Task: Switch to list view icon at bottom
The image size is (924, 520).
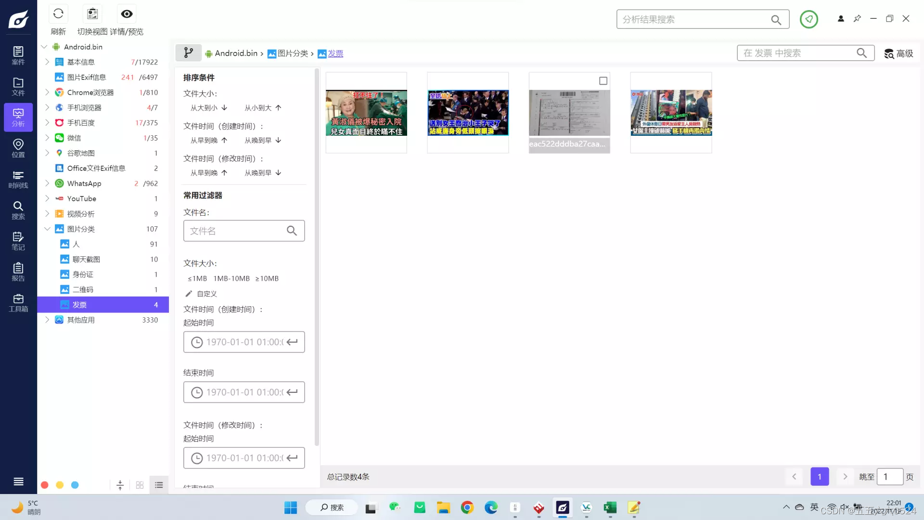Action: click(159, 485)
